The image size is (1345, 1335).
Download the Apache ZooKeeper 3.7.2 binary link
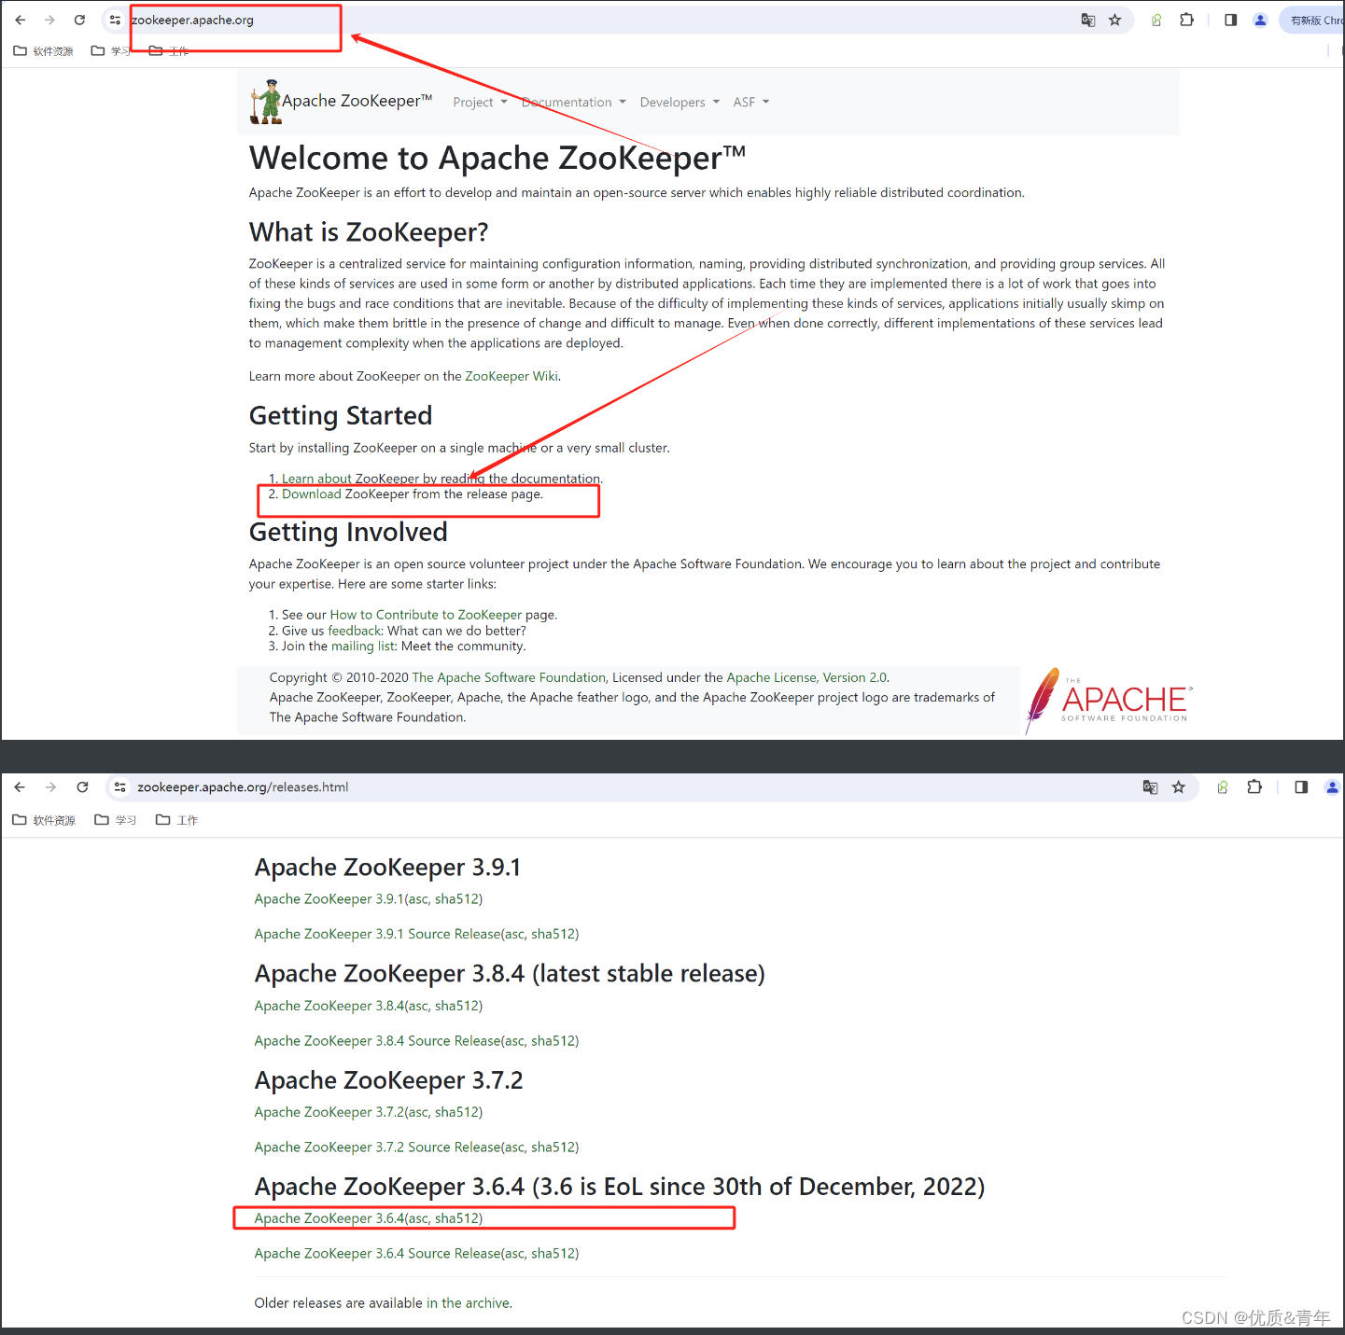pyautogui.click(x=329, y=1112)
